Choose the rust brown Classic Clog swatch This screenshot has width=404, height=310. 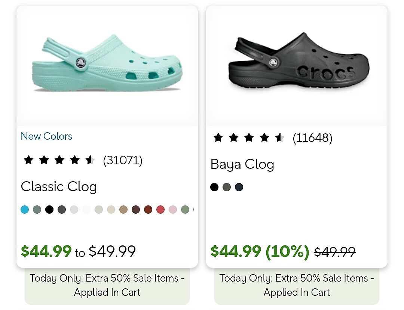click(x=148, y=210)
